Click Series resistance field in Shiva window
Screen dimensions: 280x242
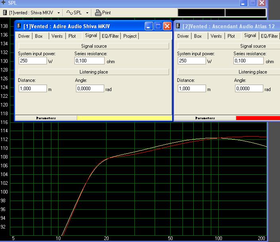click(89, 61)
